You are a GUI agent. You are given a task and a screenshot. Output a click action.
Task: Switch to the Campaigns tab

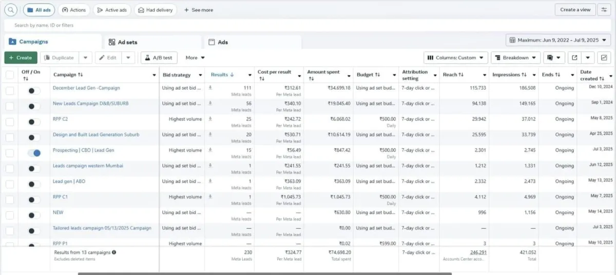(53, 42)
